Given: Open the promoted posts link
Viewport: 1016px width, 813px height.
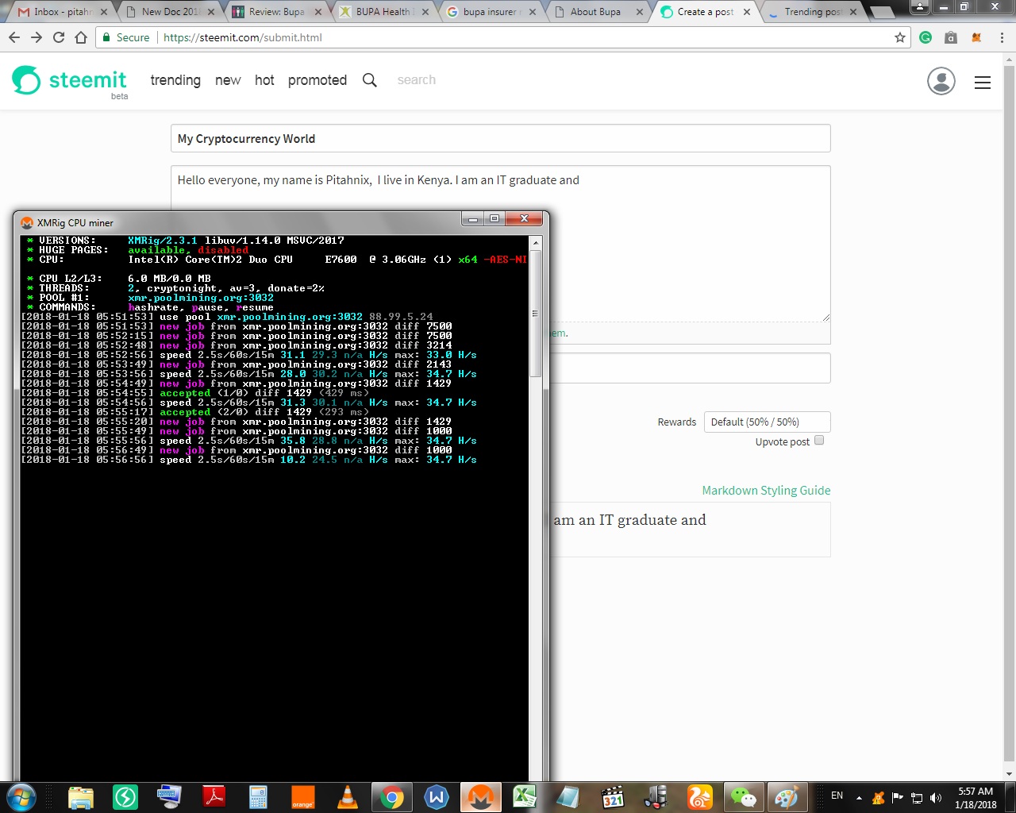Looking at the screenshot, I should [x=317, y=80].
